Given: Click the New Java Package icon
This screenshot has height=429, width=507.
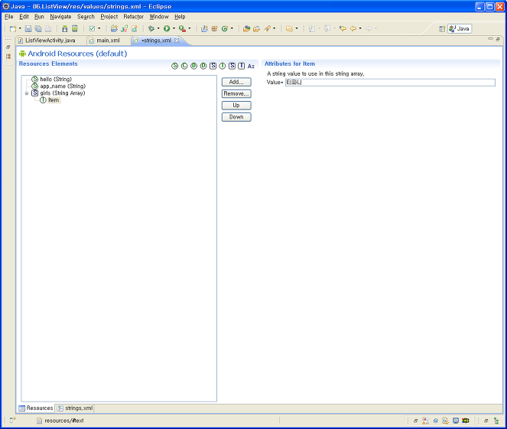Looking at the screenshot, I should pos(214,29).
